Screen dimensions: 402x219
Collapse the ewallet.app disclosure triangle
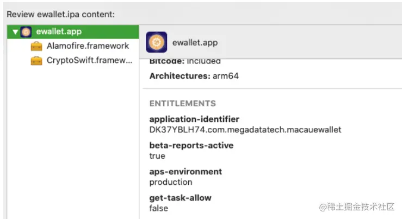pyautogui.click(x=15, y=31)
